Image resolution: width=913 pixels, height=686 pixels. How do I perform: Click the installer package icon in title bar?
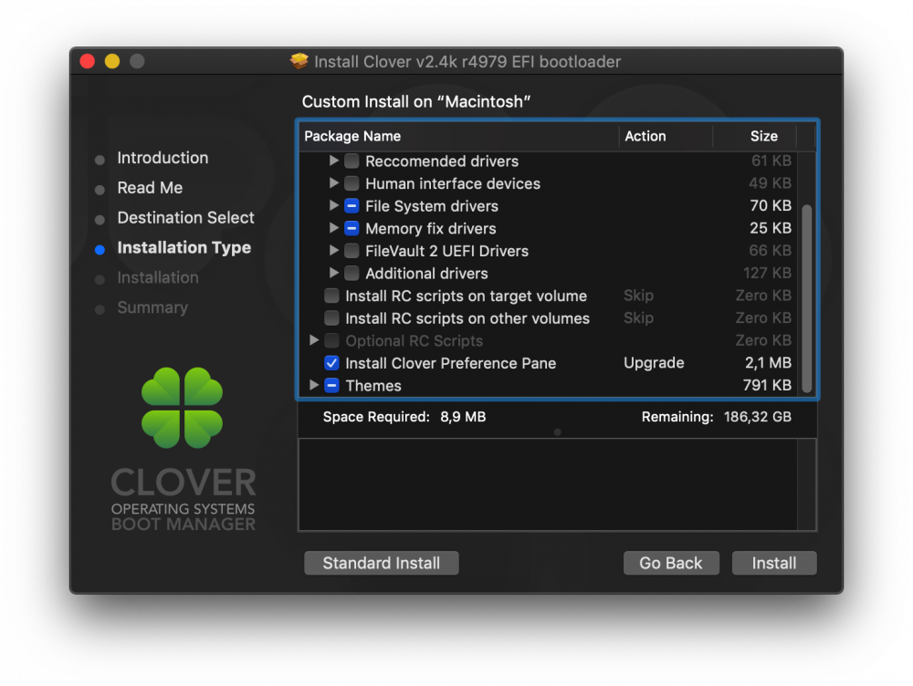pyautogui.click(x=299, y=61)
